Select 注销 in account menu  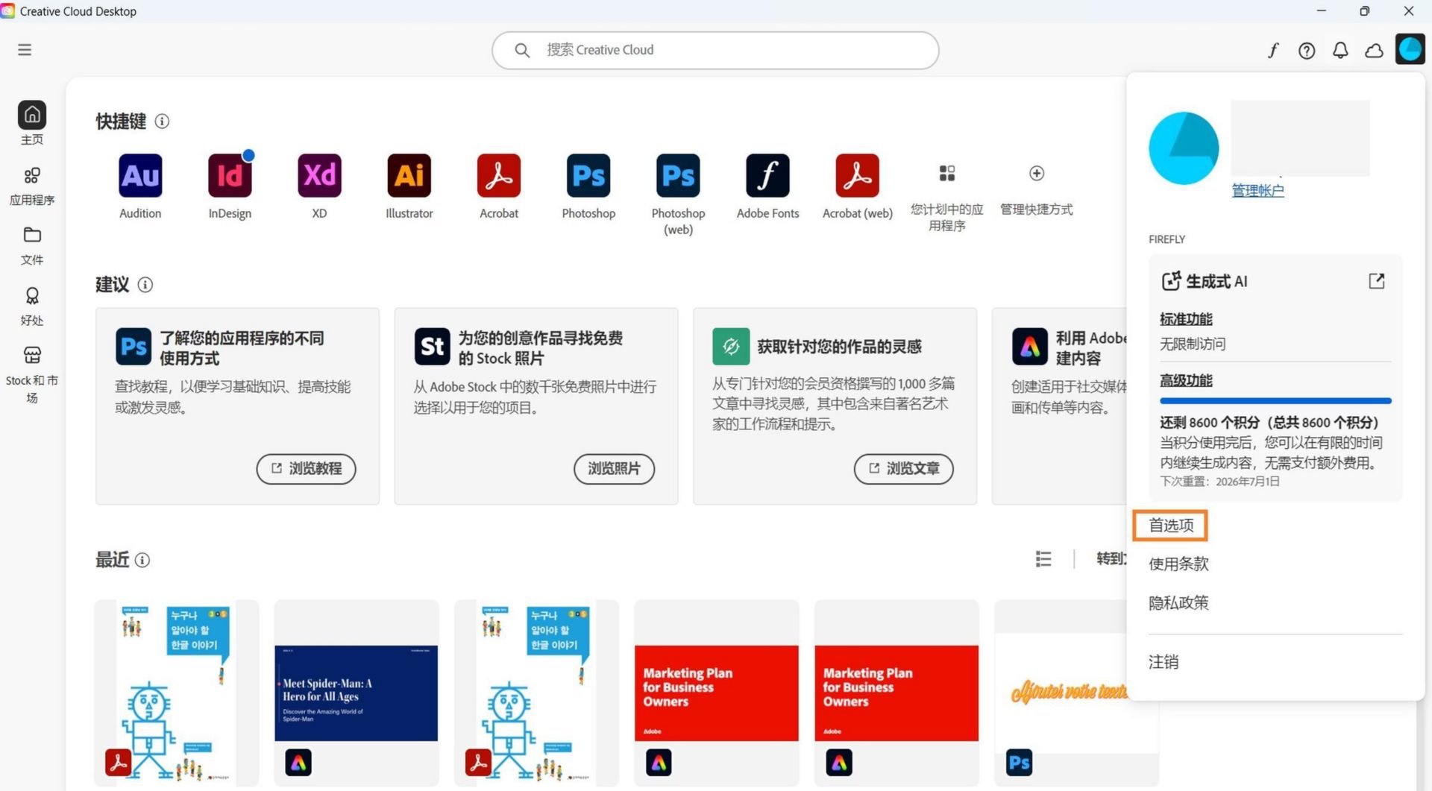1163,661
